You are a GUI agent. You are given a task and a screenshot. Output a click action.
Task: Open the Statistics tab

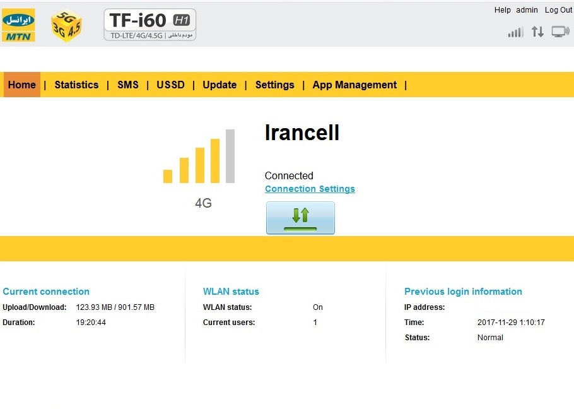(x=76, y=85)
